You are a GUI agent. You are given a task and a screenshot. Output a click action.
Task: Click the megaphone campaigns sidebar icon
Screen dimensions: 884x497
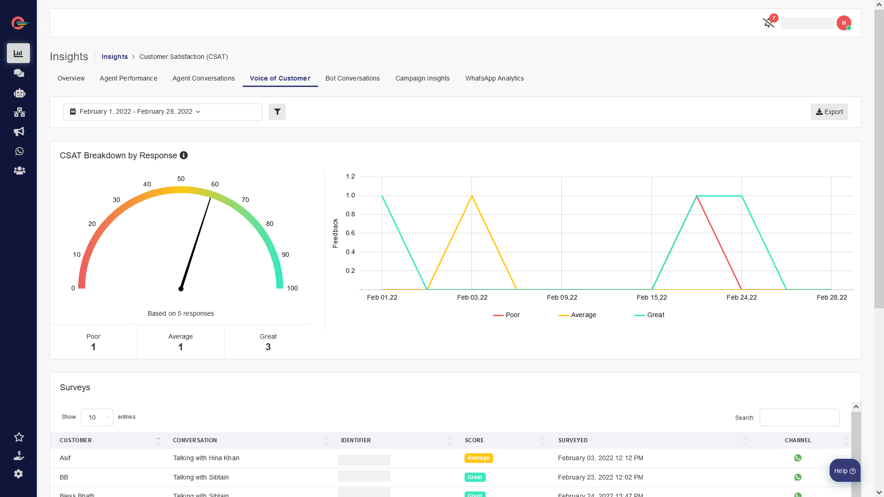[19, 132]
